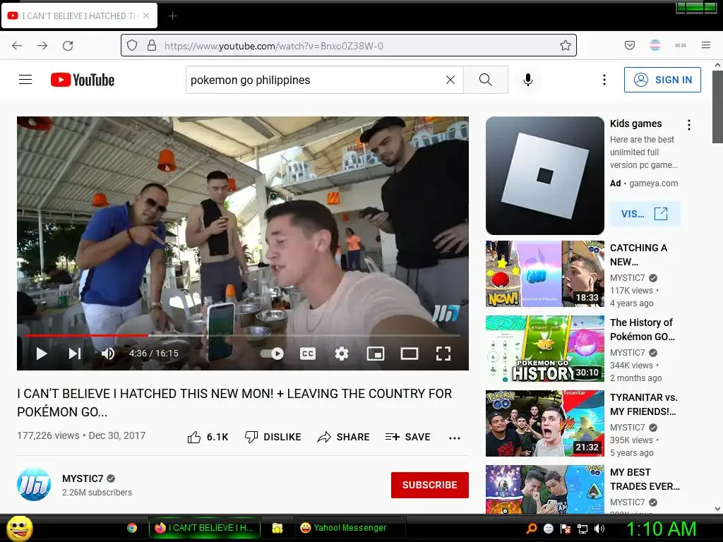
Task: Open the Pocket save icon
Action: tap(630, 45)
